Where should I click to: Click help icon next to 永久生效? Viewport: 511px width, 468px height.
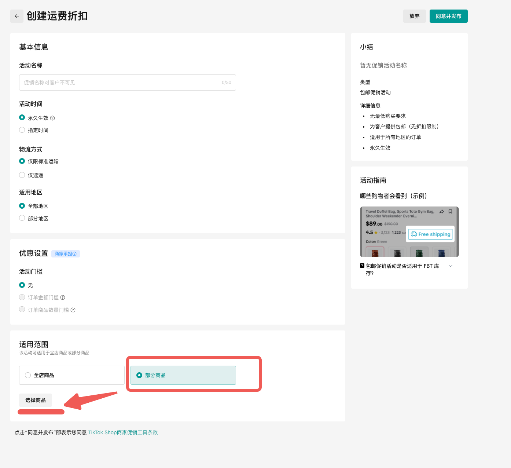(x=52, y=118)
